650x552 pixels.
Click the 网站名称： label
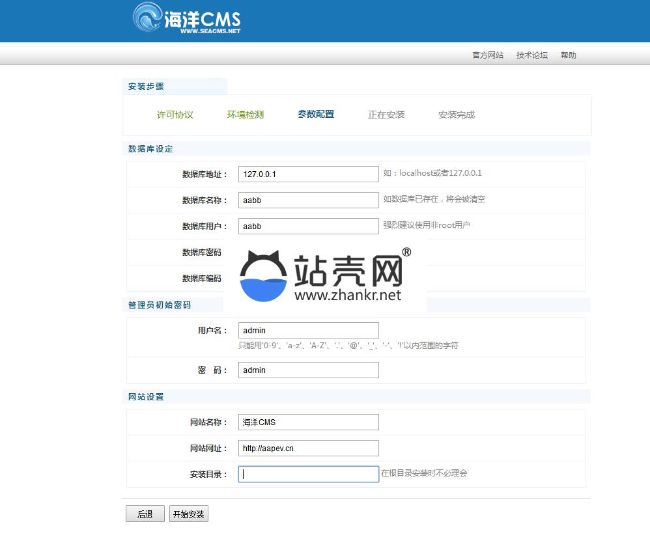pyautogui.click(x=209, y=422)
